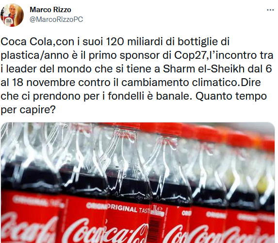The height and width of the screenshot is (243, 278).
Task: Click the tweet text starting 'Coca Cola,con i suoi'
Action: click(x=137, y=75)
